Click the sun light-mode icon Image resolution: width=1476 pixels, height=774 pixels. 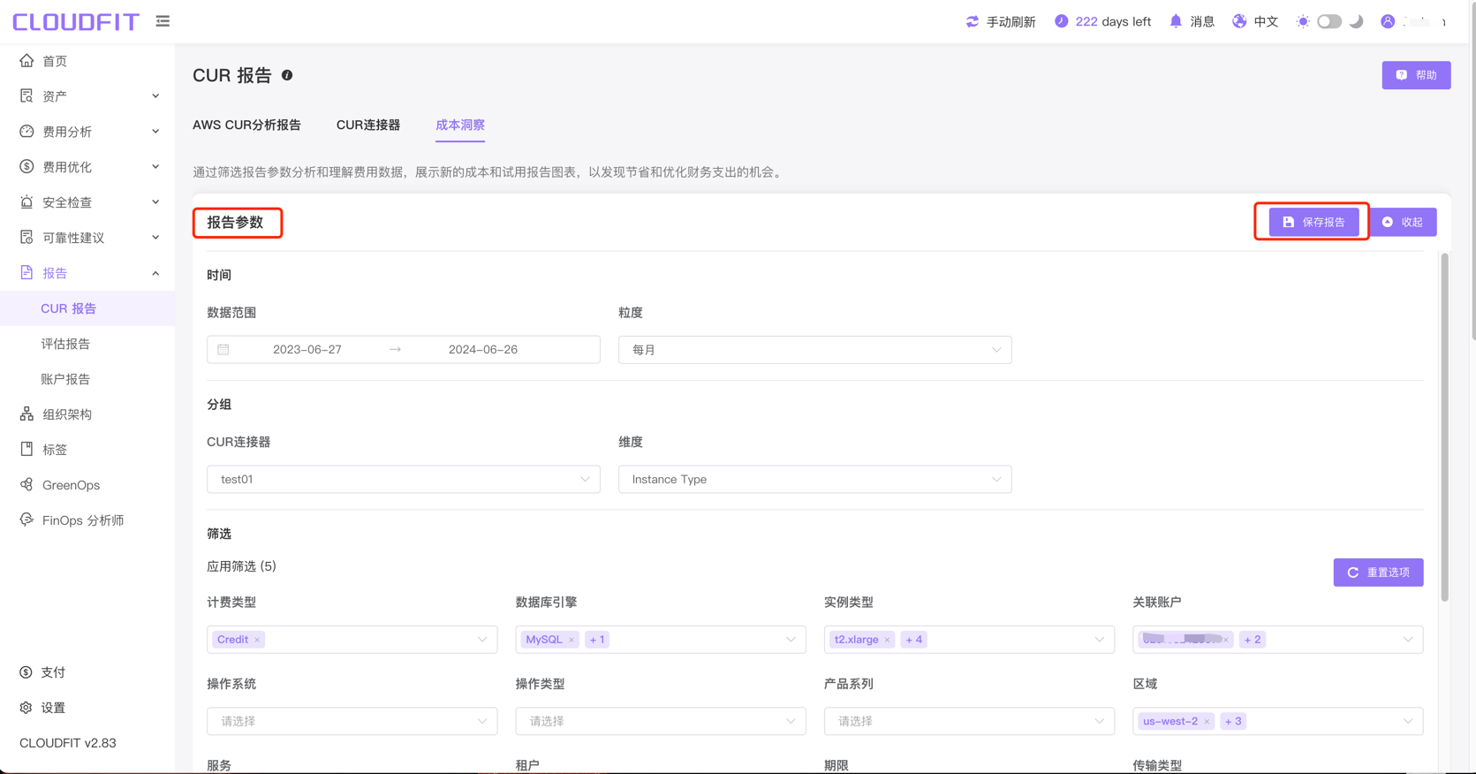click(1303, 21)
